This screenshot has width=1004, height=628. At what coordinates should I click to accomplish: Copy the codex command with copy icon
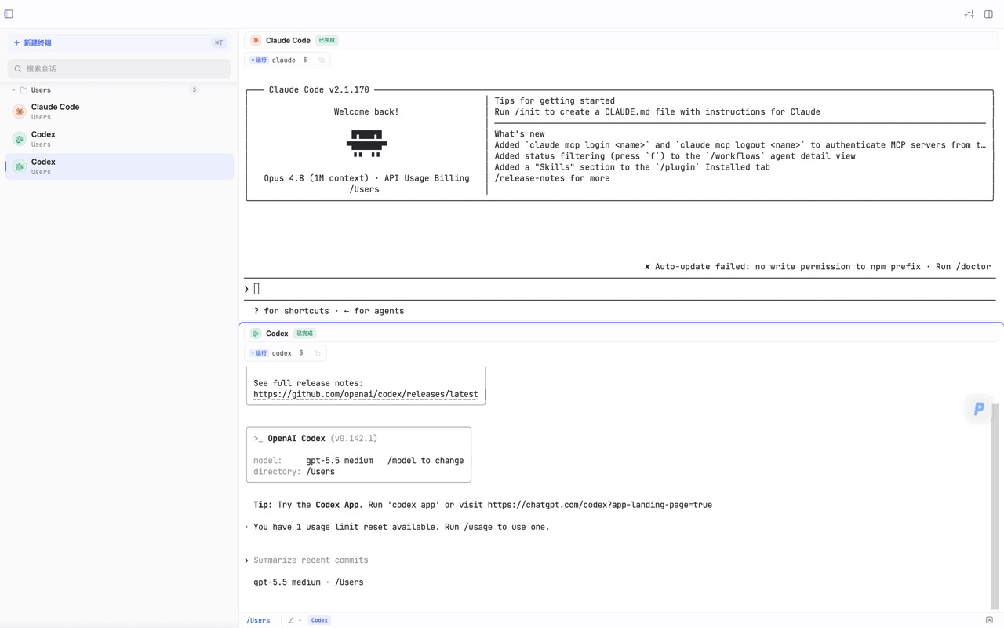317,353
